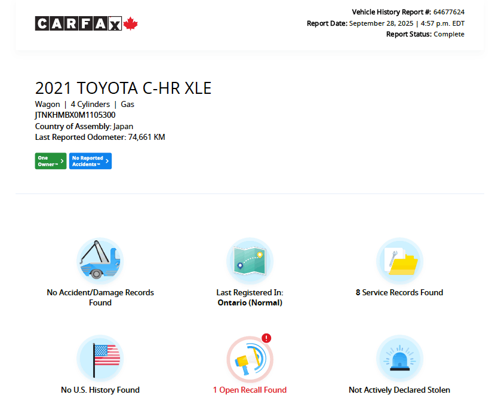Open the green One Owner badge
This screenshot has height=416, width=489.
[48, 161]
